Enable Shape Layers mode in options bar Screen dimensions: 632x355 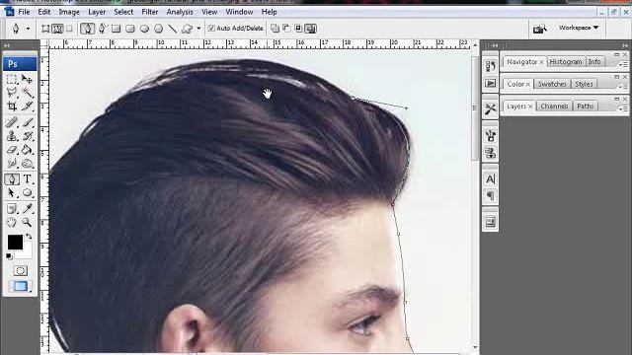[45, 29]
